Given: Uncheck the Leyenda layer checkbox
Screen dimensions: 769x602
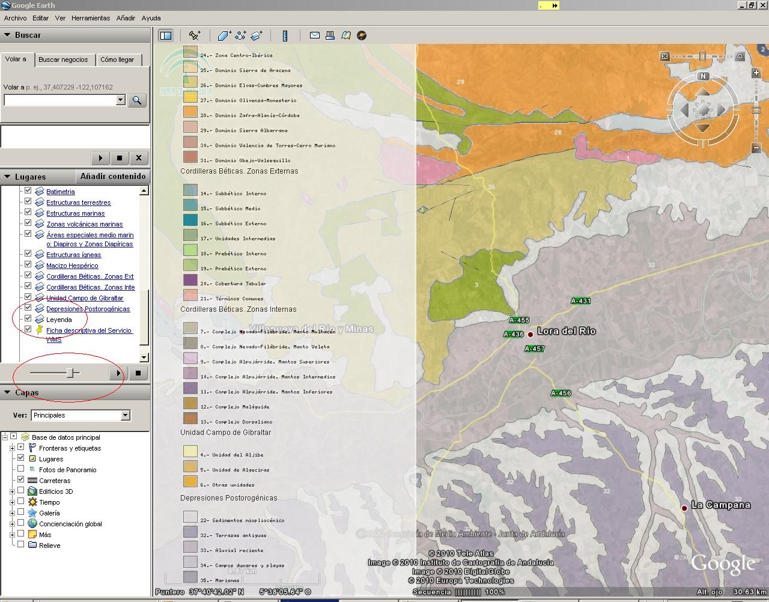Looking at the screenshot, I should [28, 319].
